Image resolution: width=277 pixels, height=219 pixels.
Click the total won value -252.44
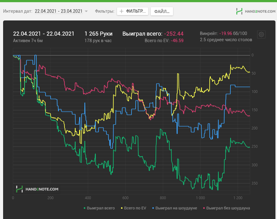point(174,34)
